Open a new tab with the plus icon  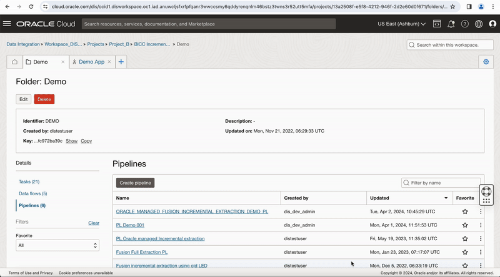[121, 62]
